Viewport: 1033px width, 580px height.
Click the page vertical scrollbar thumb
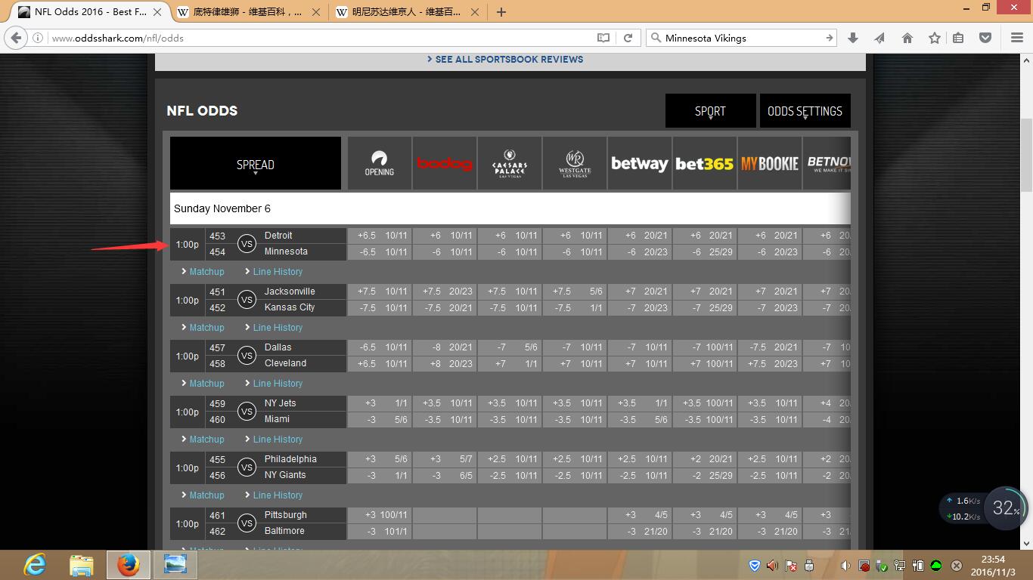pyautogui.click(x=1026, y=155)
